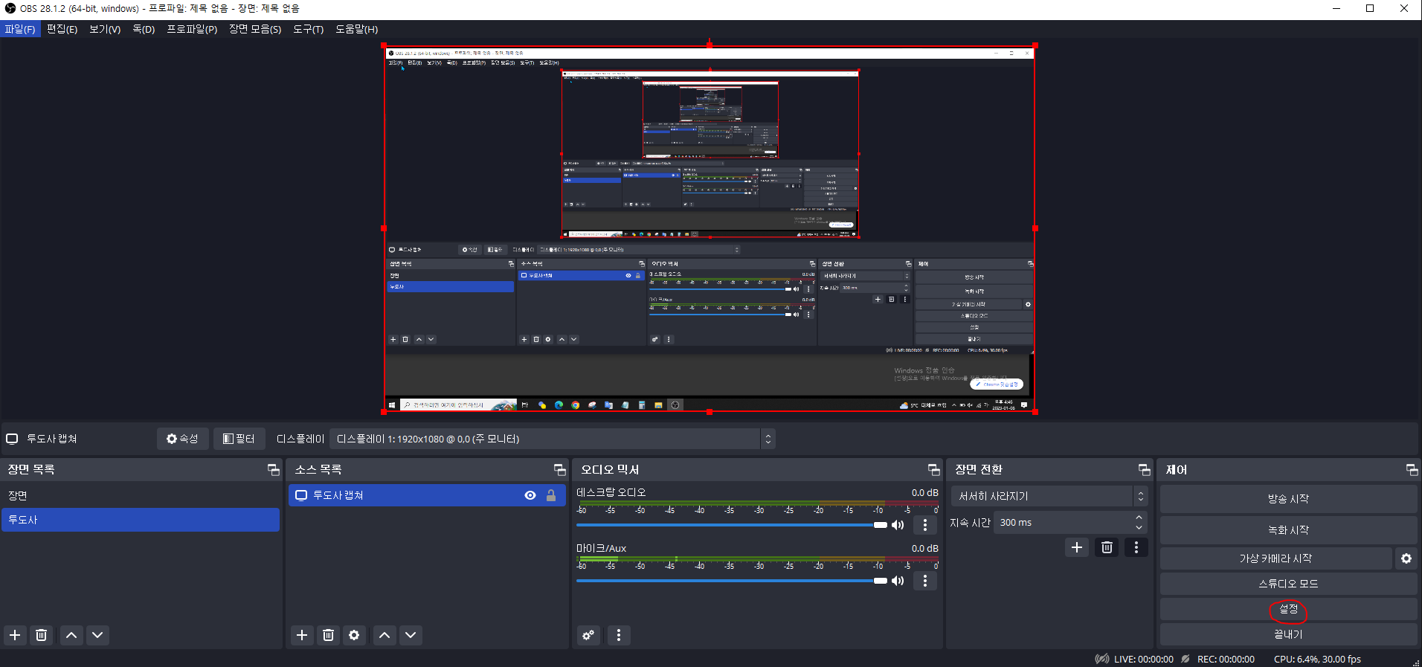Move scene down arrow in scene list
Screen dimensions: 1422x667
coord(97,635)
